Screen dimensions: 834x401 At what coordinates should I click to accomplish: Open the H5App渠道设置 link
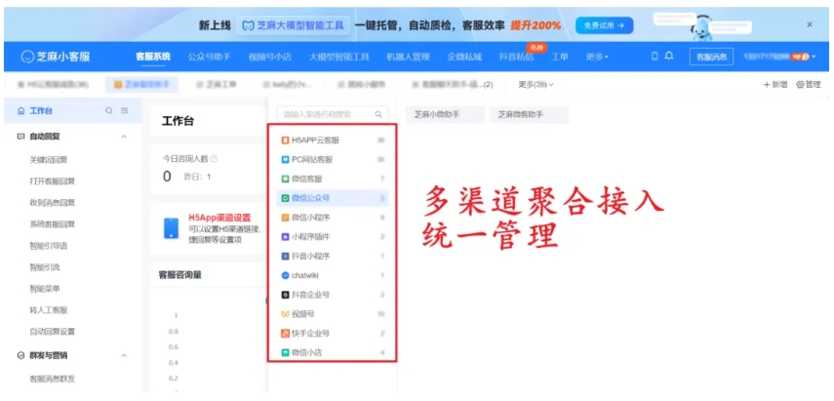[219, 218]
